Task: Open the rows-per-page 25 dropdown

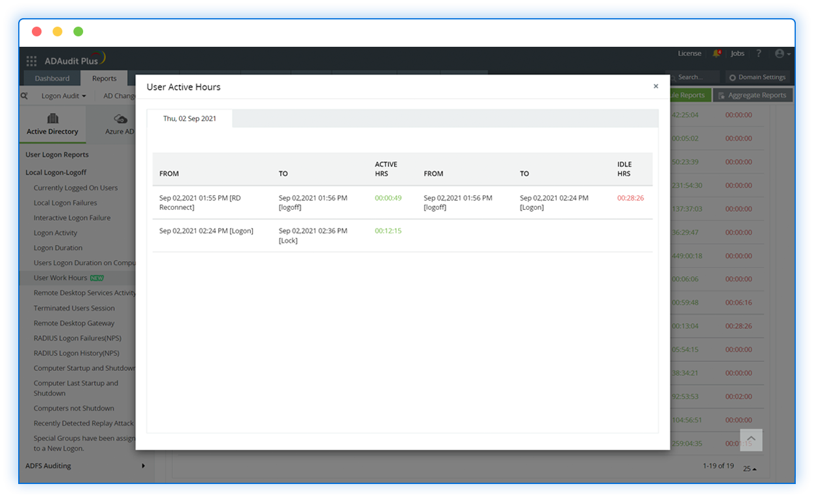Action: click(750, 468)
